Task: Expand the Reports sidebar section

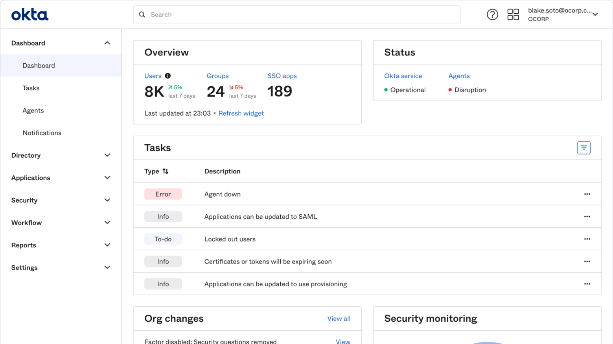Action: [107, 245]
